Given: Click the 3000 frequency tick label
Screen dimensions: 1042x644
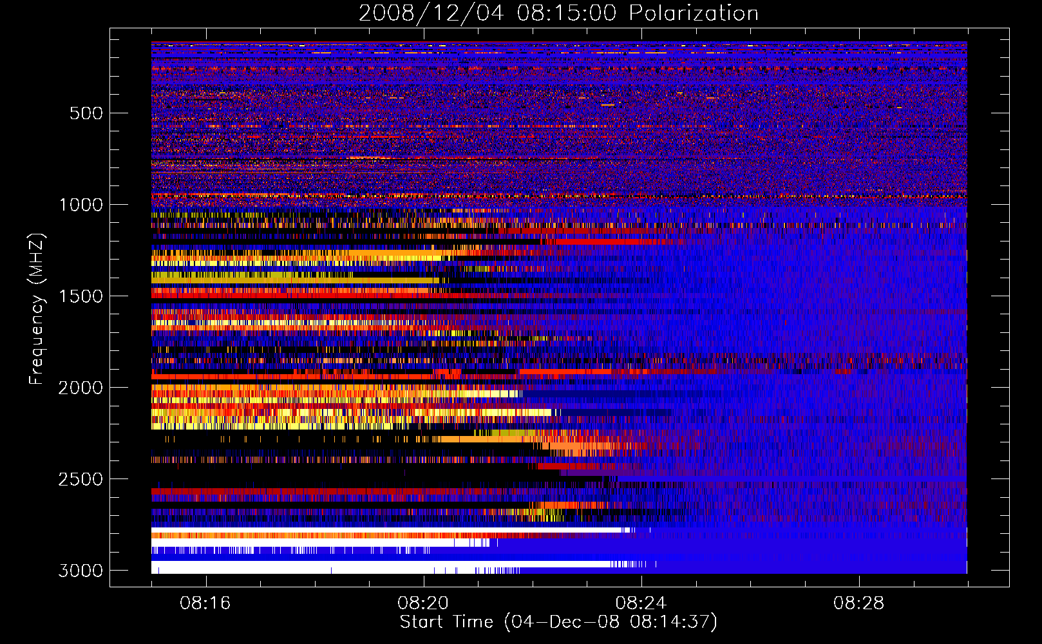Looking at the screenshot, I should 81,571.
